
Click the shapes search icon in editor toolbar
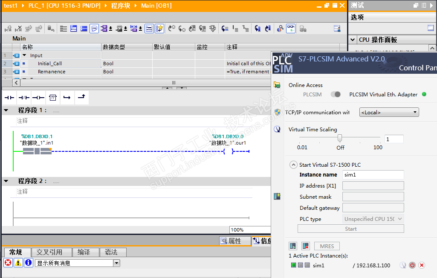point(280,29)
